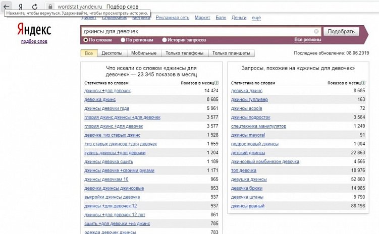Open the джинсы девочки года link
The height and width of the screenshot is (234, 379).
[x=106, y=108]
